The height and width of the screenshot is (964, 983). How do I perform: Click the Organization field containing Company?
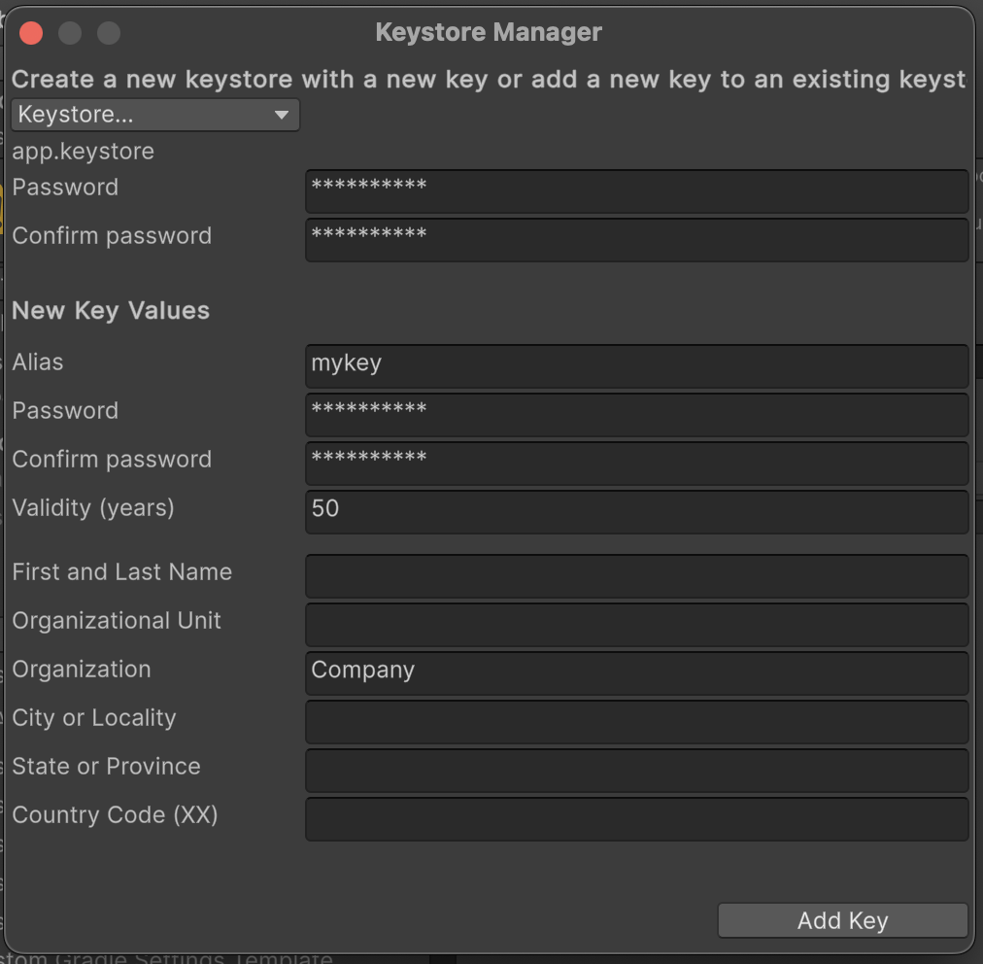tap(636, 672)
